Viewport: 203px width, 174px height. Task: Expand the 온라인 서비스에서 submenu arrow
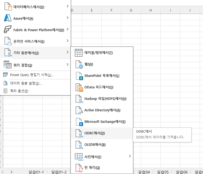point(67,41)
